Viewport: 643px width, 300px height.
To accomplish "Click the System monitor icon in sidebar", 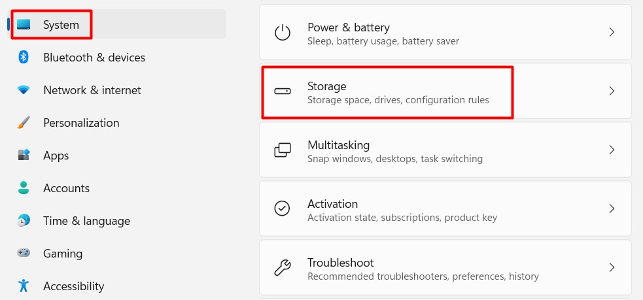I will (x=24, y=25).
